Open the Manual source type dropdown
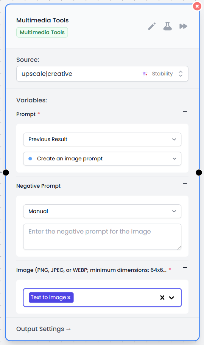Viewport: 204px width, 345px height. [x=102, y=211]
